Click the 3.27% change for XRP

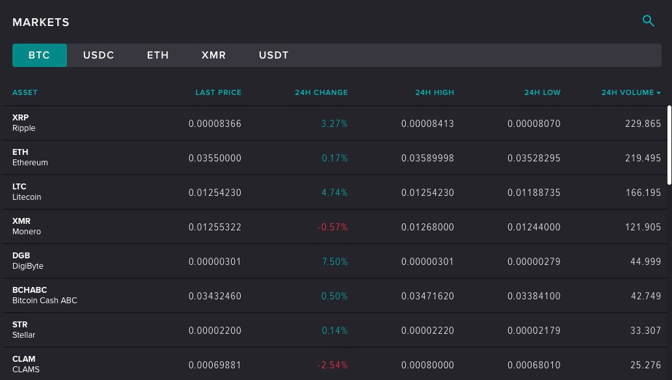coord(334,124)
